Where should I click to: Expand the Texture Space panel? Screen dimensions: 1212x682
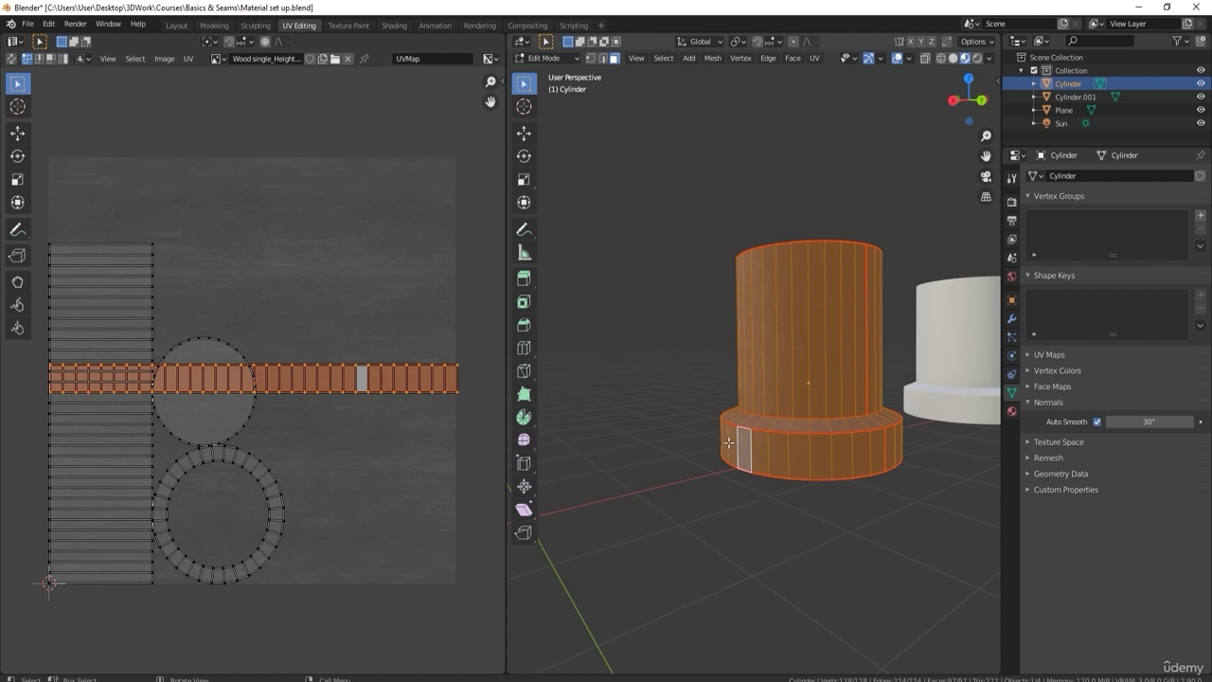(1058, 442)
